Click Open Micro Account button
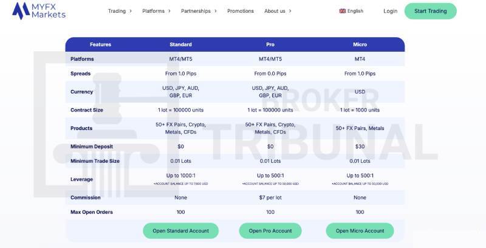Image resolution: width=486 pixels, height=248 pixels. pos(360,230)
